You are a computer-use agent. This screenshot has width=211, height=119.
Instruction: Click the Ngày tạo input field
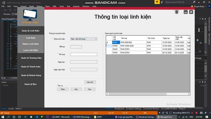84,62
